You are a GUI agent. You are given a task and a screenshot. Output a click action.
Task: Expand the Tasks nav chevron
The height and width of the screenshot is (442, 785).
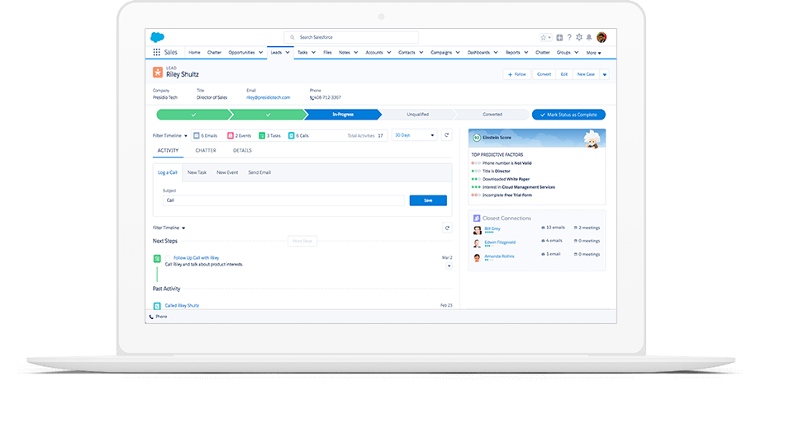point(313,53)
